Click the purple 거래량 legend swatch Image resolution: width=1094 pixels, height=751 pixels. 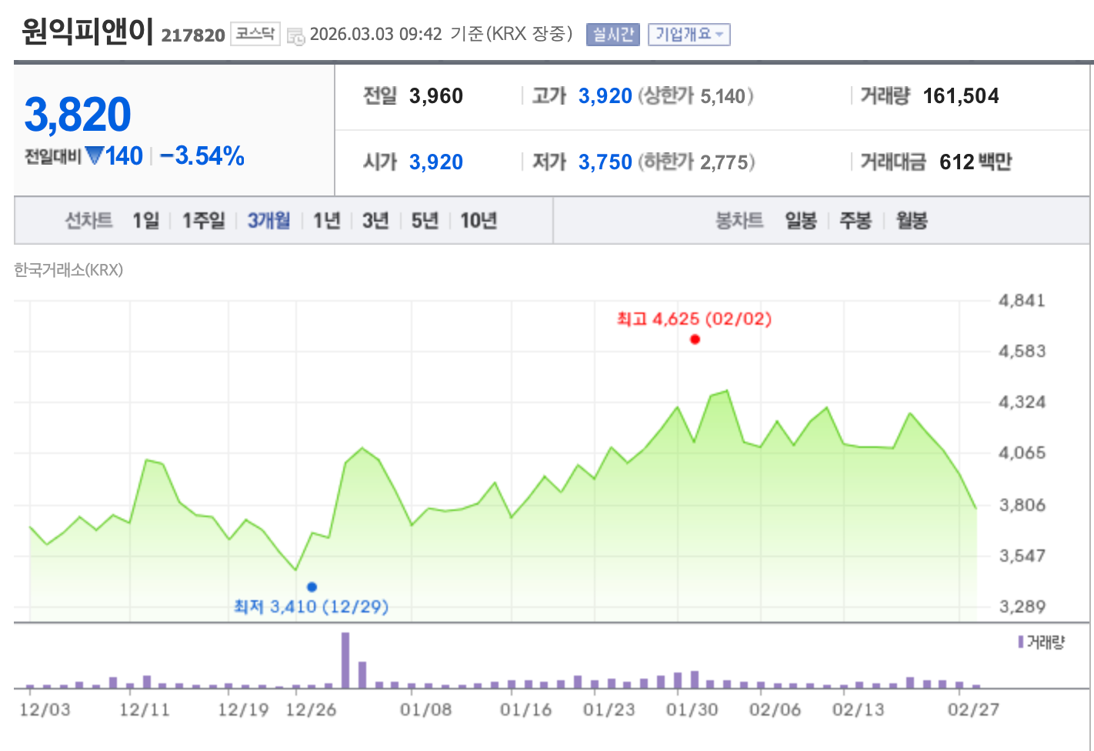coord(1021,642)
